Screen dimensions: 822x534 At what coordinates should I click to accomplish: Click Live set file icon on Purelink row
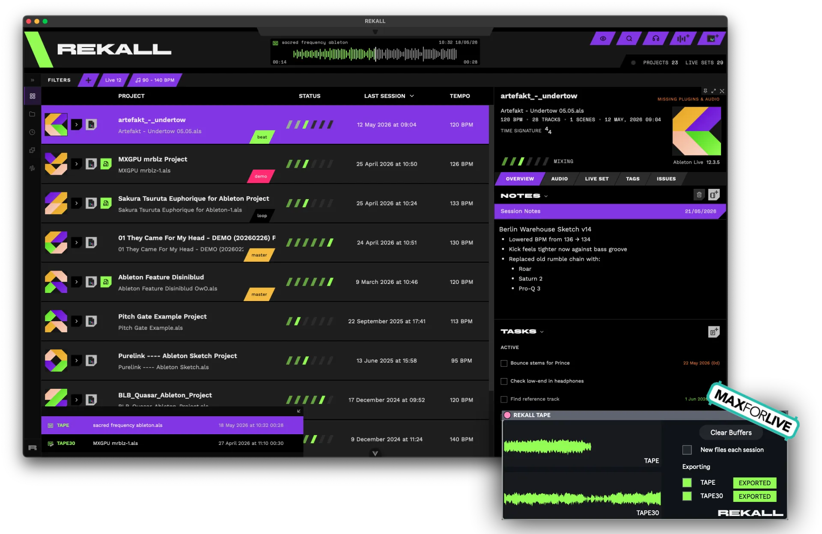[x=91, y=361]
